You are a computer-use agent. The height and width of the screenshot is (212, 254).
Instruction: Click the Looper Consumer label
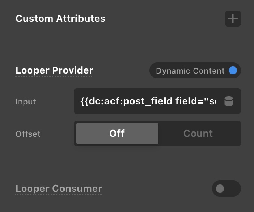click(59, 189)
